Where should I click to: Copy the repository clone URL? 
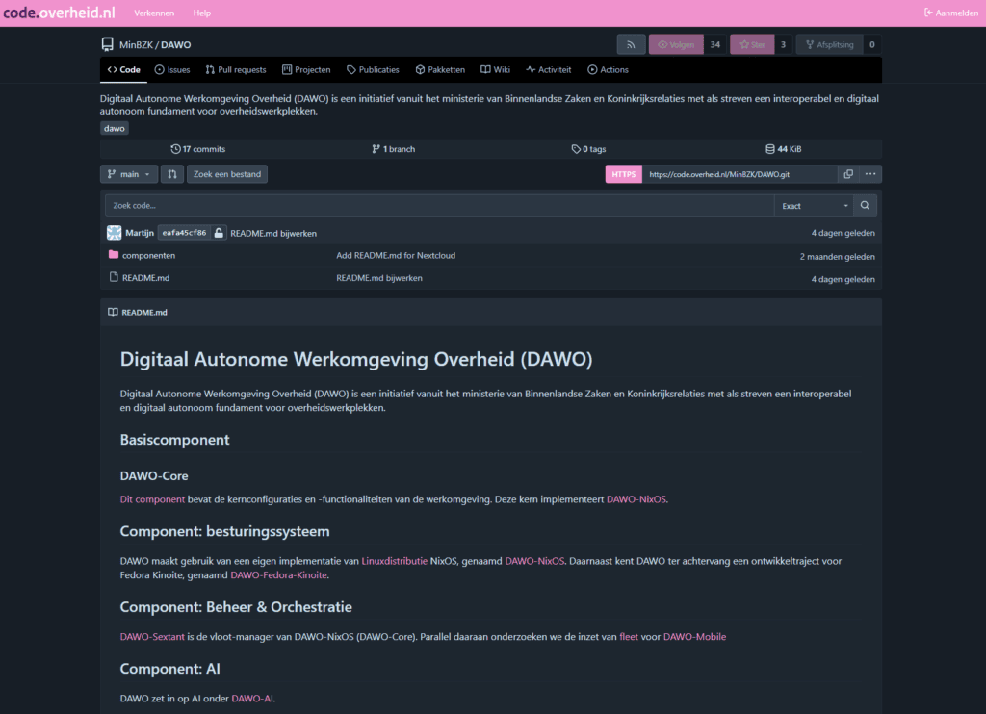pos(848,174)
